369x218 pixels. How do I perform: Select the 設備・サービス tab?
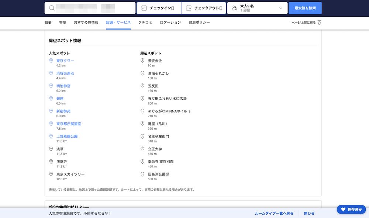(118, 23)
